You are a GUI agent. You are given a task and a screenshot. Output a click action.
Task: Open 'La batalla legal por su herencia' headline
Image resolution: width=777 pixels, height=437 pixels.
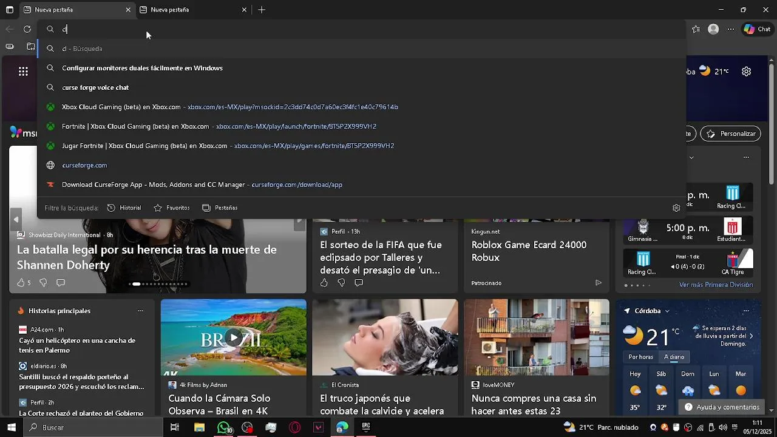(x=147, y=257)
